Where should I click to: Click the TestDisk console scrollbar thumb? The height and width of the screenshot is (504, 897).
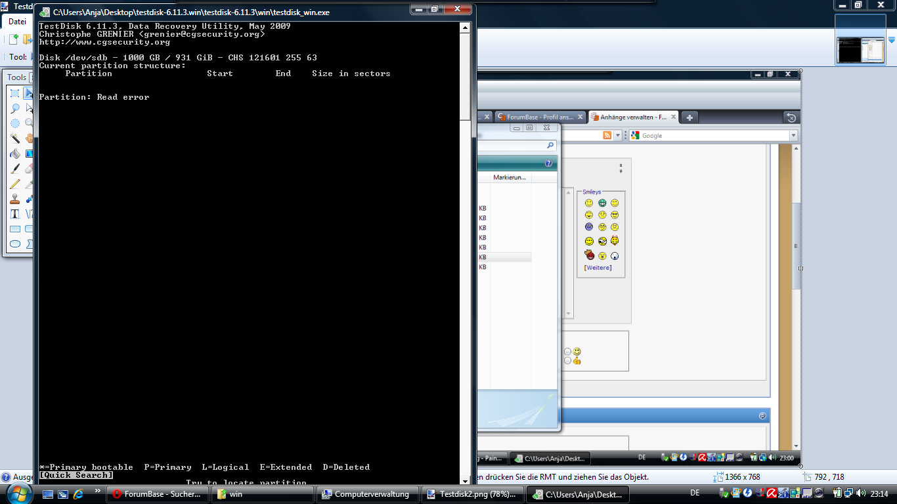[x=465, y=77]
